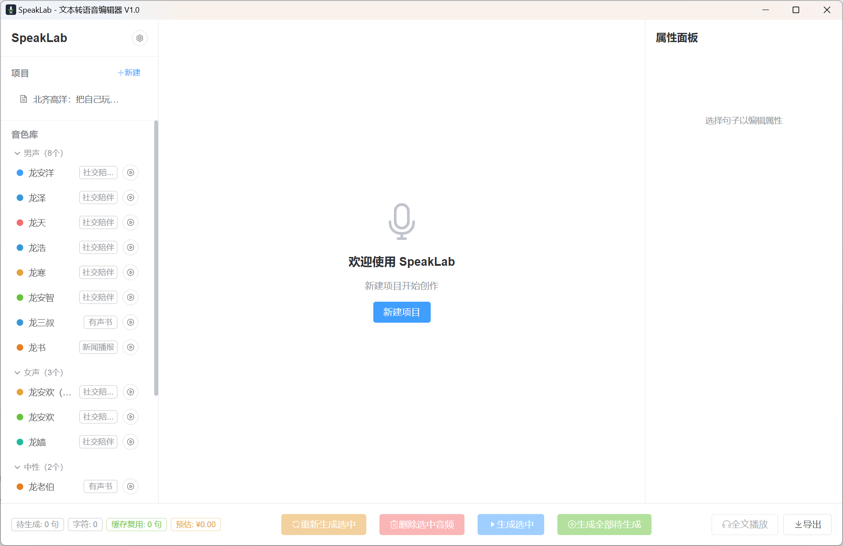Play preview for 龙三叔 voice

point(131,322)
